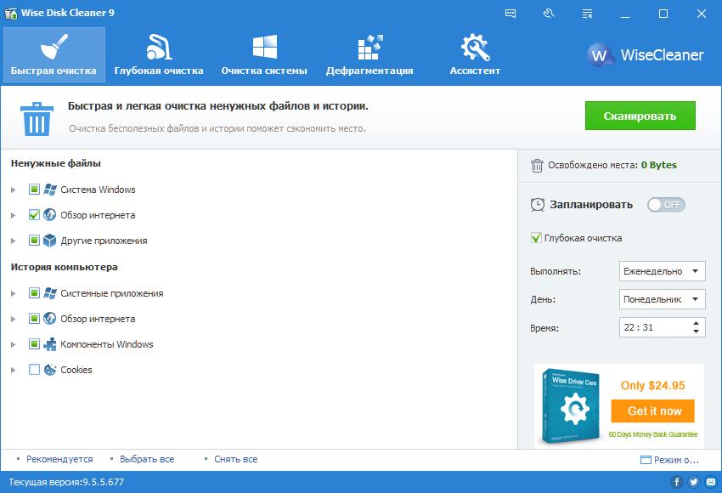Open the Глубокая очистка vacuum icon
This screenshot has height=493, width=722.
point(159,48)
